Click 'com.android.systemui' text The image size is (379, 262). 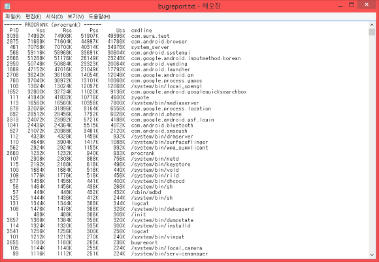[161, 53]
